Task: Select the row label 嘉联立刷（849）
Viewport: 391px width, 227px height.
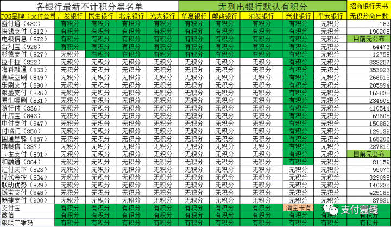Action: [x=28, y=77]
